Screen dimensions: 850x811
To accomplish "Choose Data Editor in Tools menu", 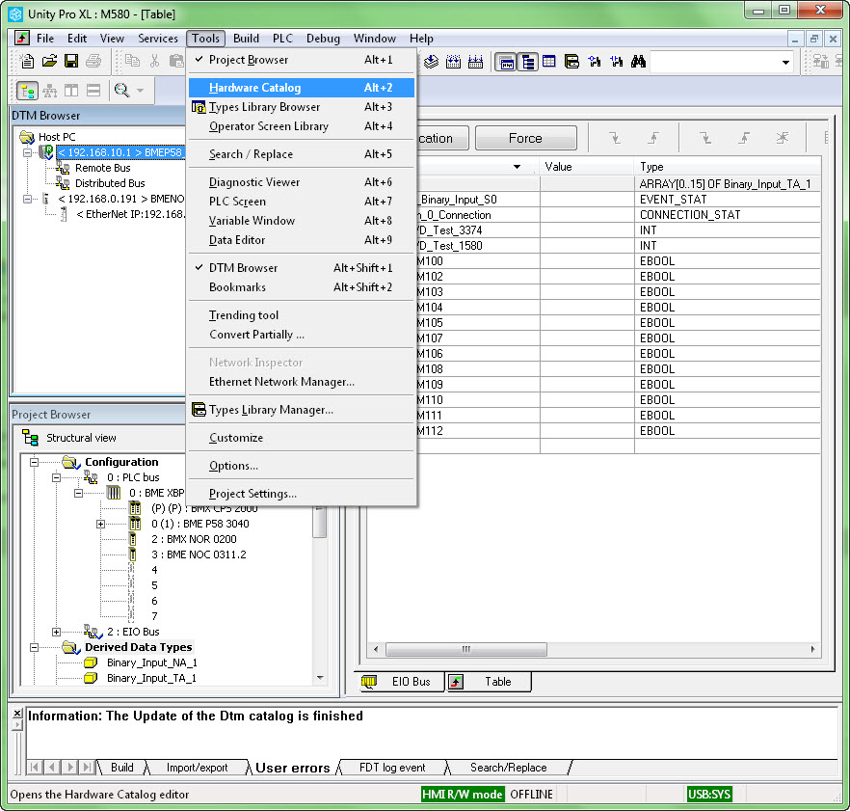I will click(301, 240).
